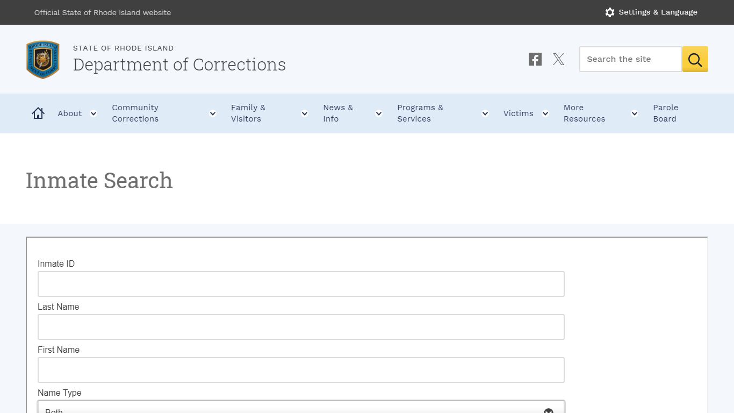Viewport: 734px width, 413px height.
Task: Click the Inmate Search page heading
Action: click(99, 181)
